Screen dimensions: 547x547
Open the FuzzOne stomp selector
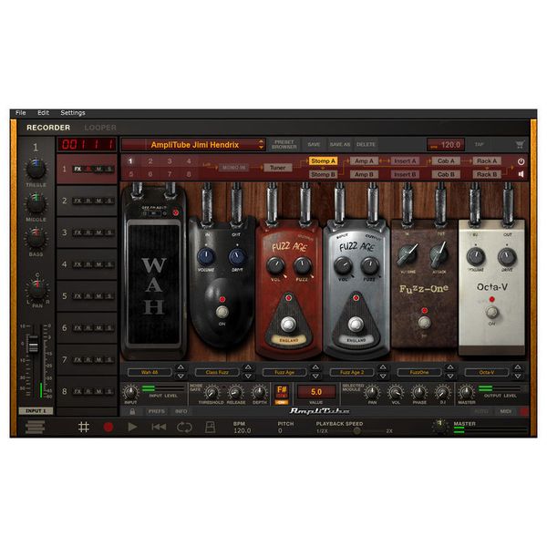[x=419, y=372]
